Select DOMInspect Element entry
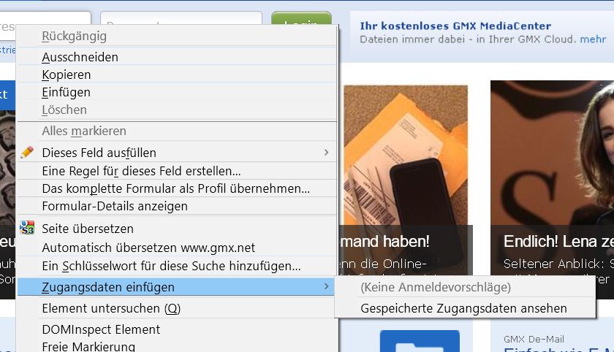 tap(177, 329)
